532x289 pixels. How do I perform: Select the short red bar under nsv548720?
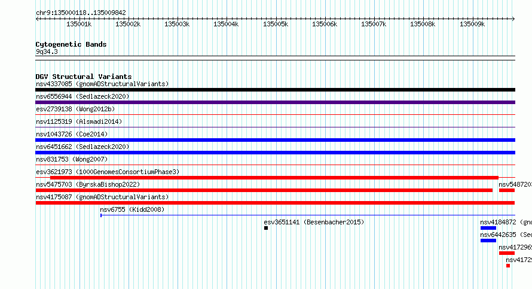[507, 190]
